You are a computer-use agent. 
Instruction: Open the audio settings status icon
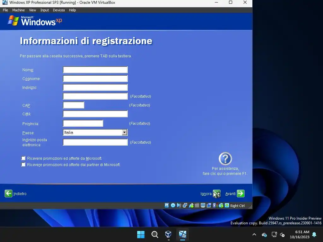pos(179,205)
